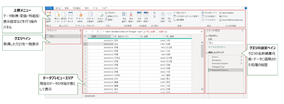Open the table menu icon at the grid corner

pyautogui.click(x=85, y=36)
